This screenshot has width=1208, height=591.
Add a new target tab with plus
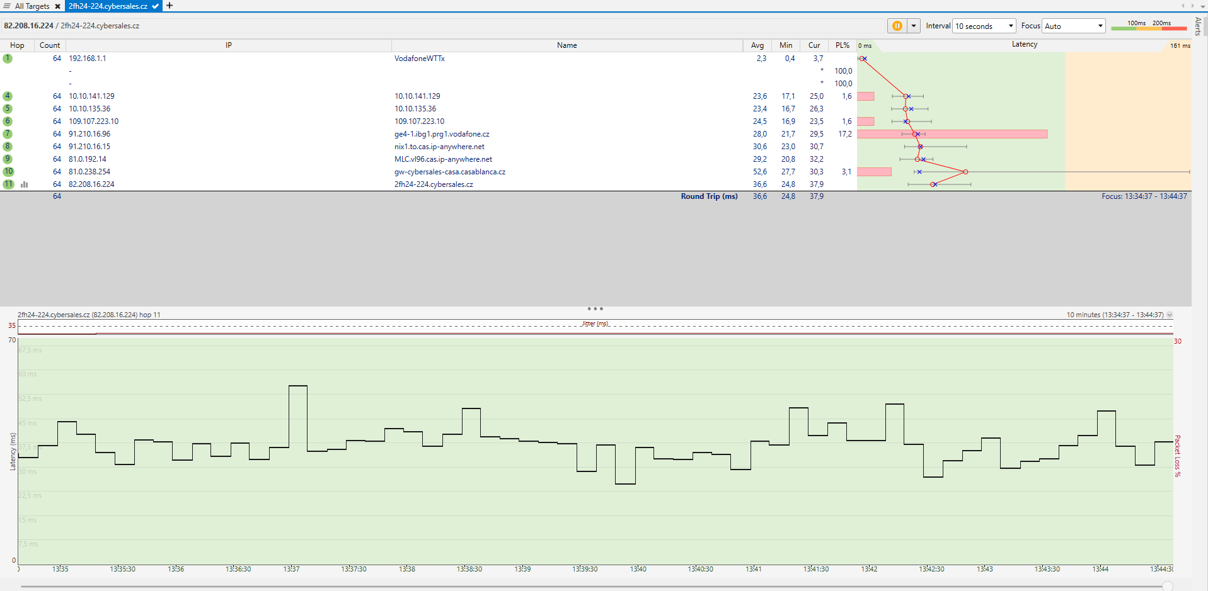(x=170, y=6)
